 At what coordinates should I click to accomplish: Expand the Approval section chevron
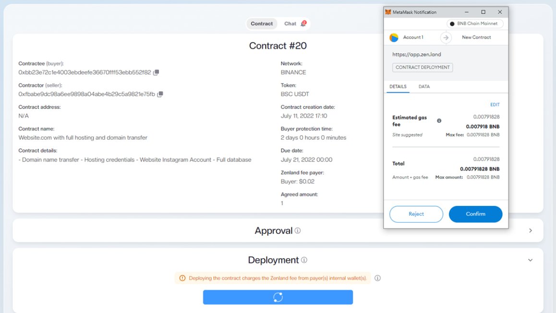[x=531, y=230]
